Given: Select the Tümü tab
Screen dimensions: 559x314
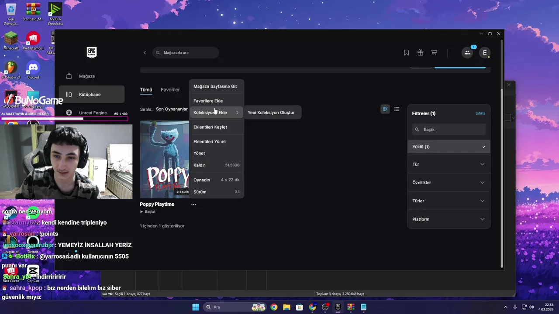Looking at the screenshot, I should 146,90.
